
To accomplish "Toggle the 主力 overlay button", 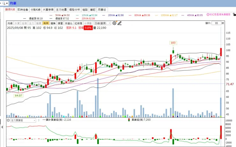I will tap(32, 23).
